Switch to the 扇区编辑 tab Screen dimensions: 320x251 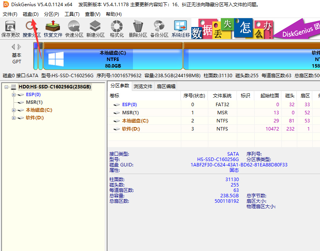(166, 86)
